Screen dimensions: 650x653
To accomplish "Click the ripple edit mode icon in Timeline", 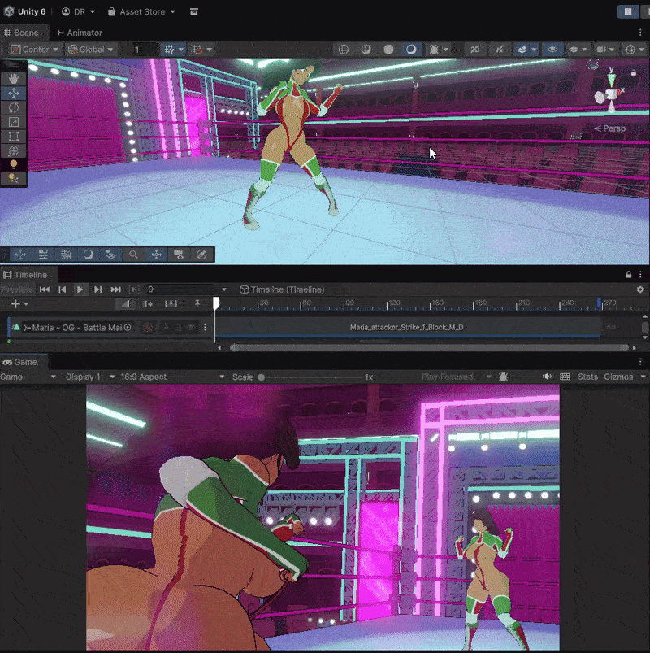I will tap(148, 303).
